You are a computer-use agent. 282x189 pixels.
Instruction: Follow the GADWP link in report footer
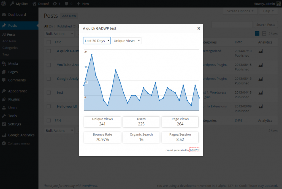click(194, 150)
